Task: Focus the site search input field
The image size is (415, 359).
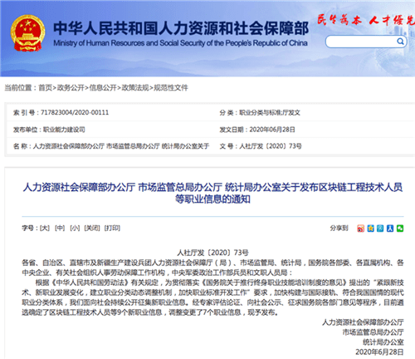Action: tap(361, 42)
